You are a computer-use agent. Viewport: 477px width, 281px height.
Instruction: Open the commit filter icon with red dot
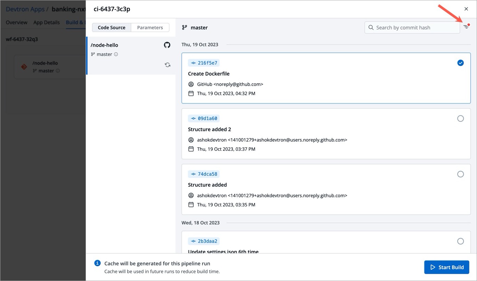(466, 27)
